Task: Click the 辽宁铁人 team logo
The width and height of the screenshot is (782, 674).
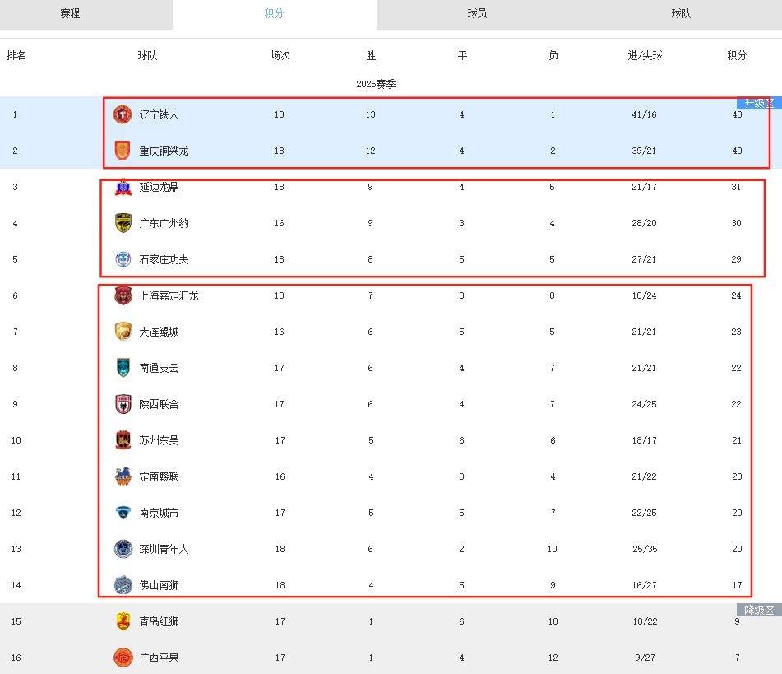Action: [x=123, y=115]
